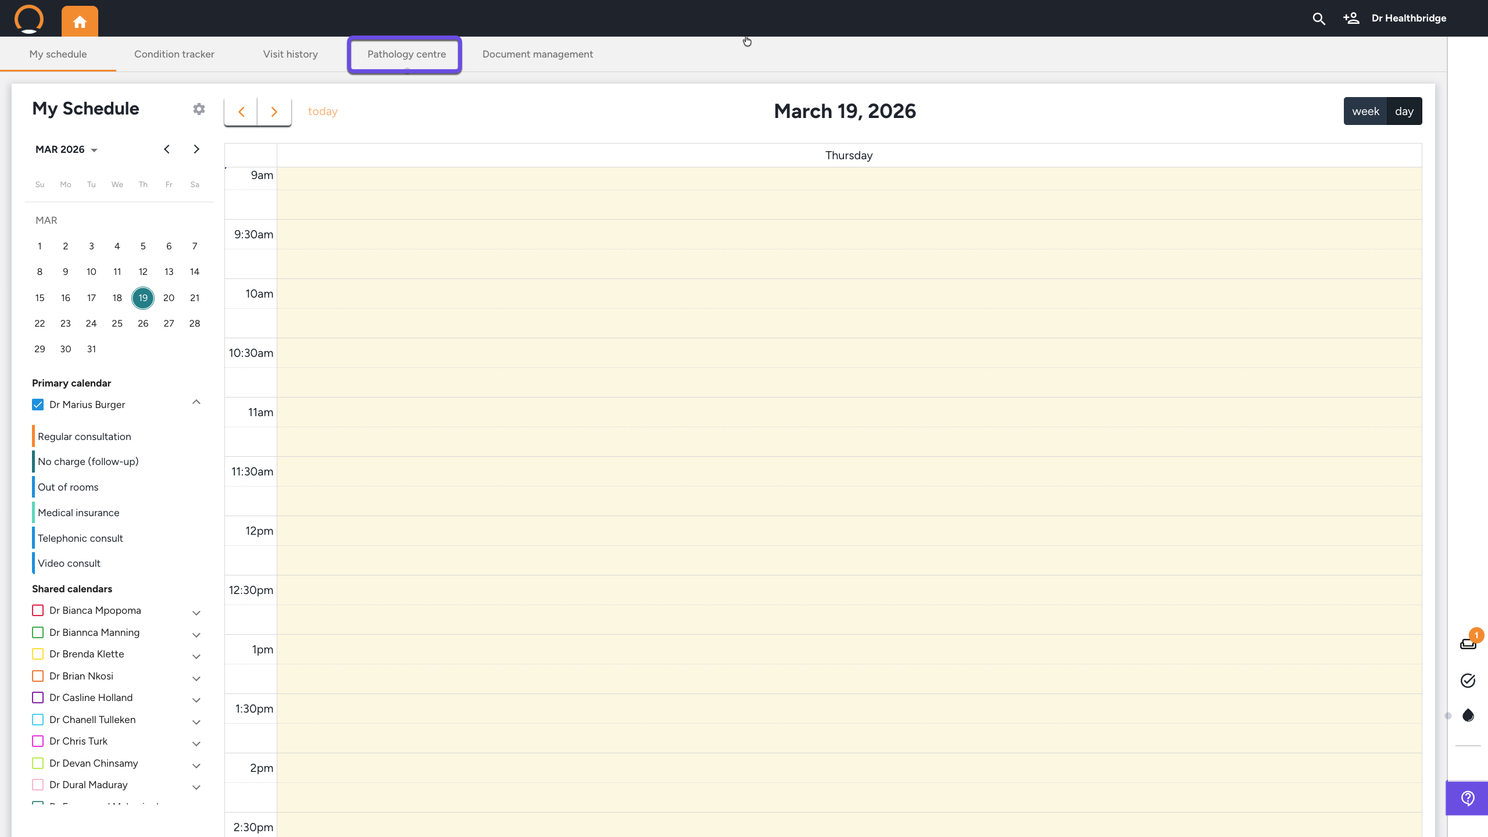The height and width of the screenshot is (837, 1488).
Task: Expand Dr Brenda Klette calendar options
Action: 196,657
